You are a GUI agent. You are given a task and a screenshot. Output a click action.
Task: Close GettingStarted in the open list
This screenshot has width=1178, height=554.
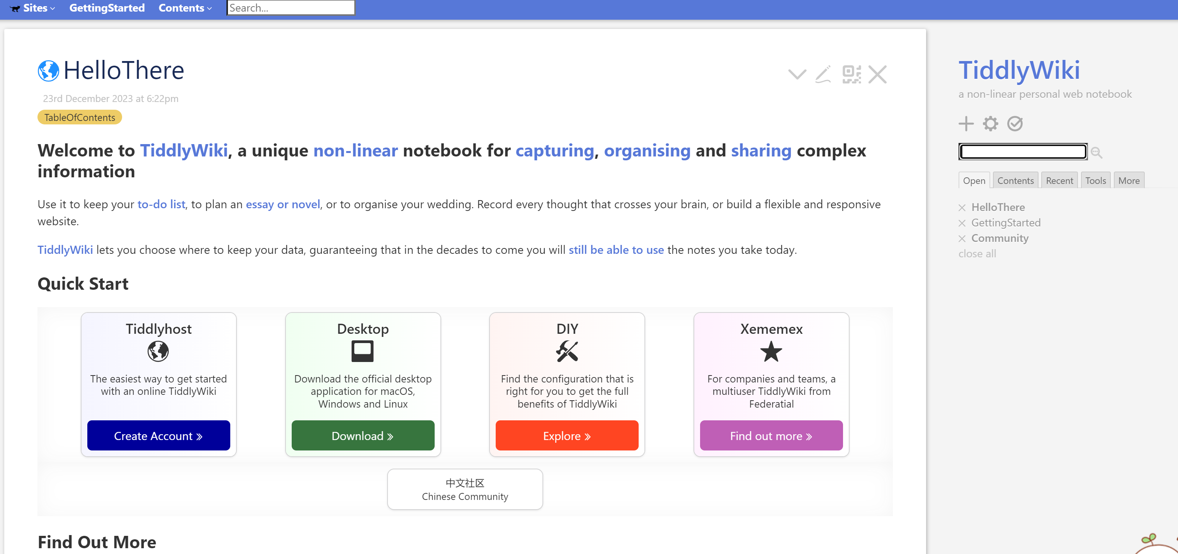click(x=962, y=224)
